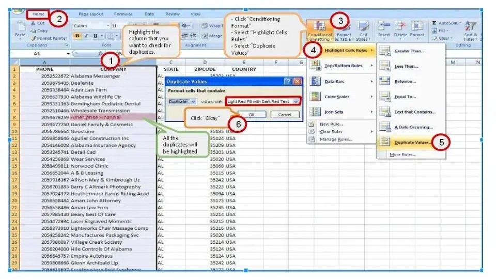Screen dimensions: 496x279
Task: Toggle Bold formatting button
Action: (77, 36)
